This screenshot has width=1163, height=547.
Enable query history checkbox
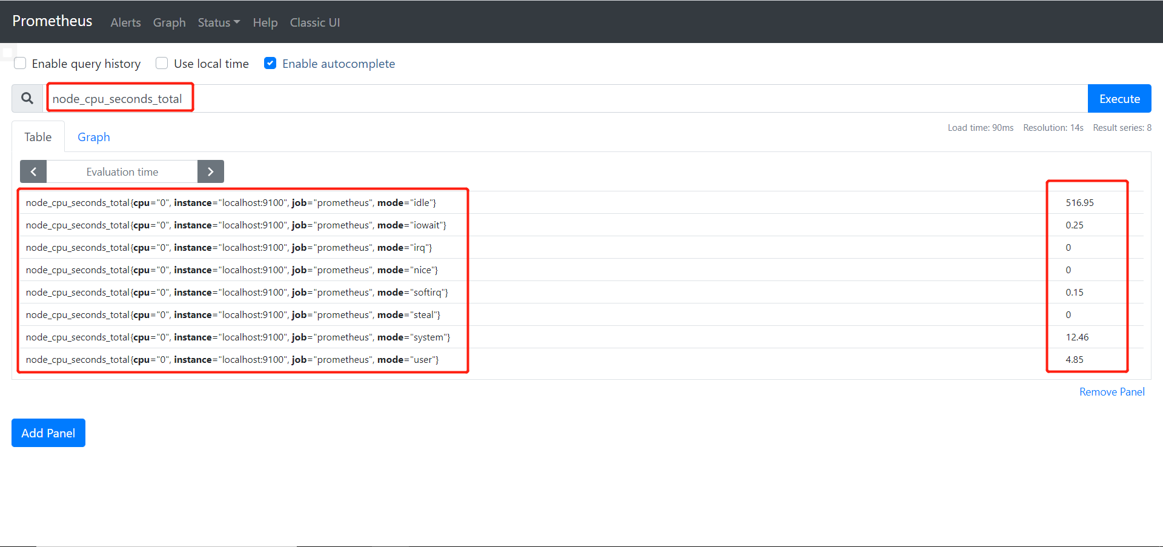point(20,63)
